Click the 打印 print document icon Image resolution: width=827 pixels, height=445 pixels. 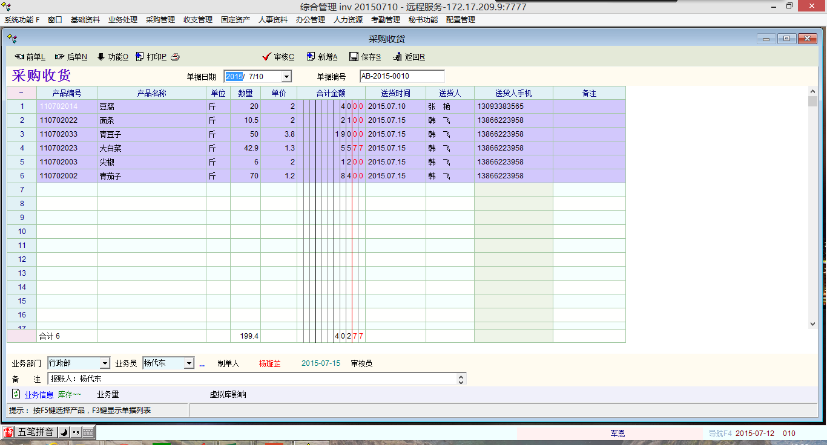140,57
